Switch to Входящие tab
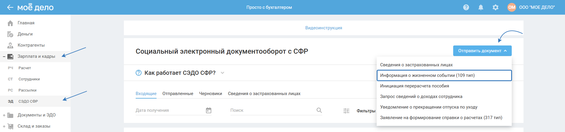Viewport: 565px width, 132px height. click(146, 94)
